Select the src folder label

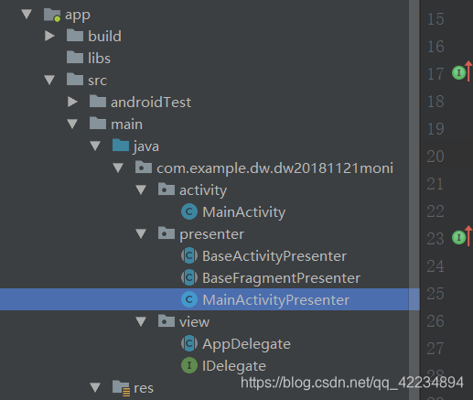pos(98,81)
